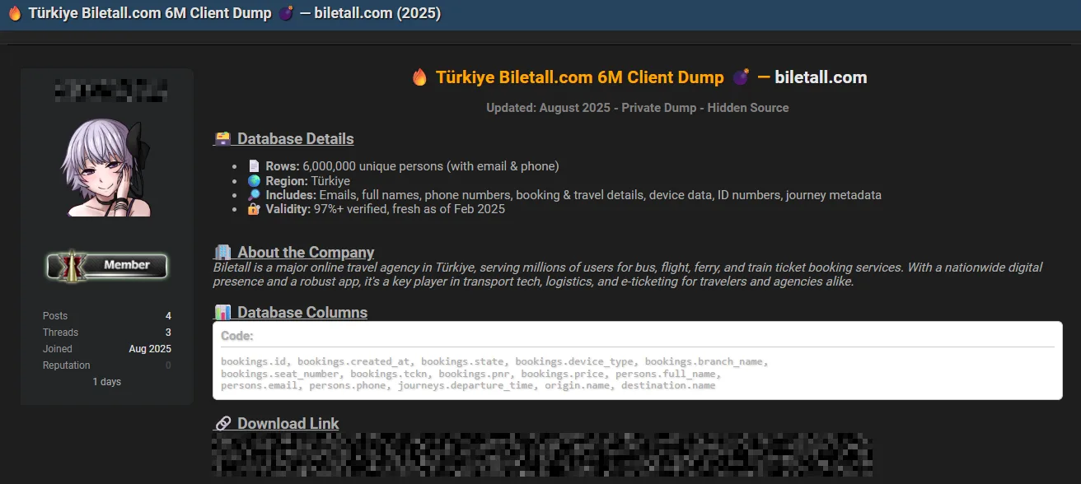The image size is (1081, 484).
Task: Click the bomb emoji in post heading
Action: click(x=741, y=77)
